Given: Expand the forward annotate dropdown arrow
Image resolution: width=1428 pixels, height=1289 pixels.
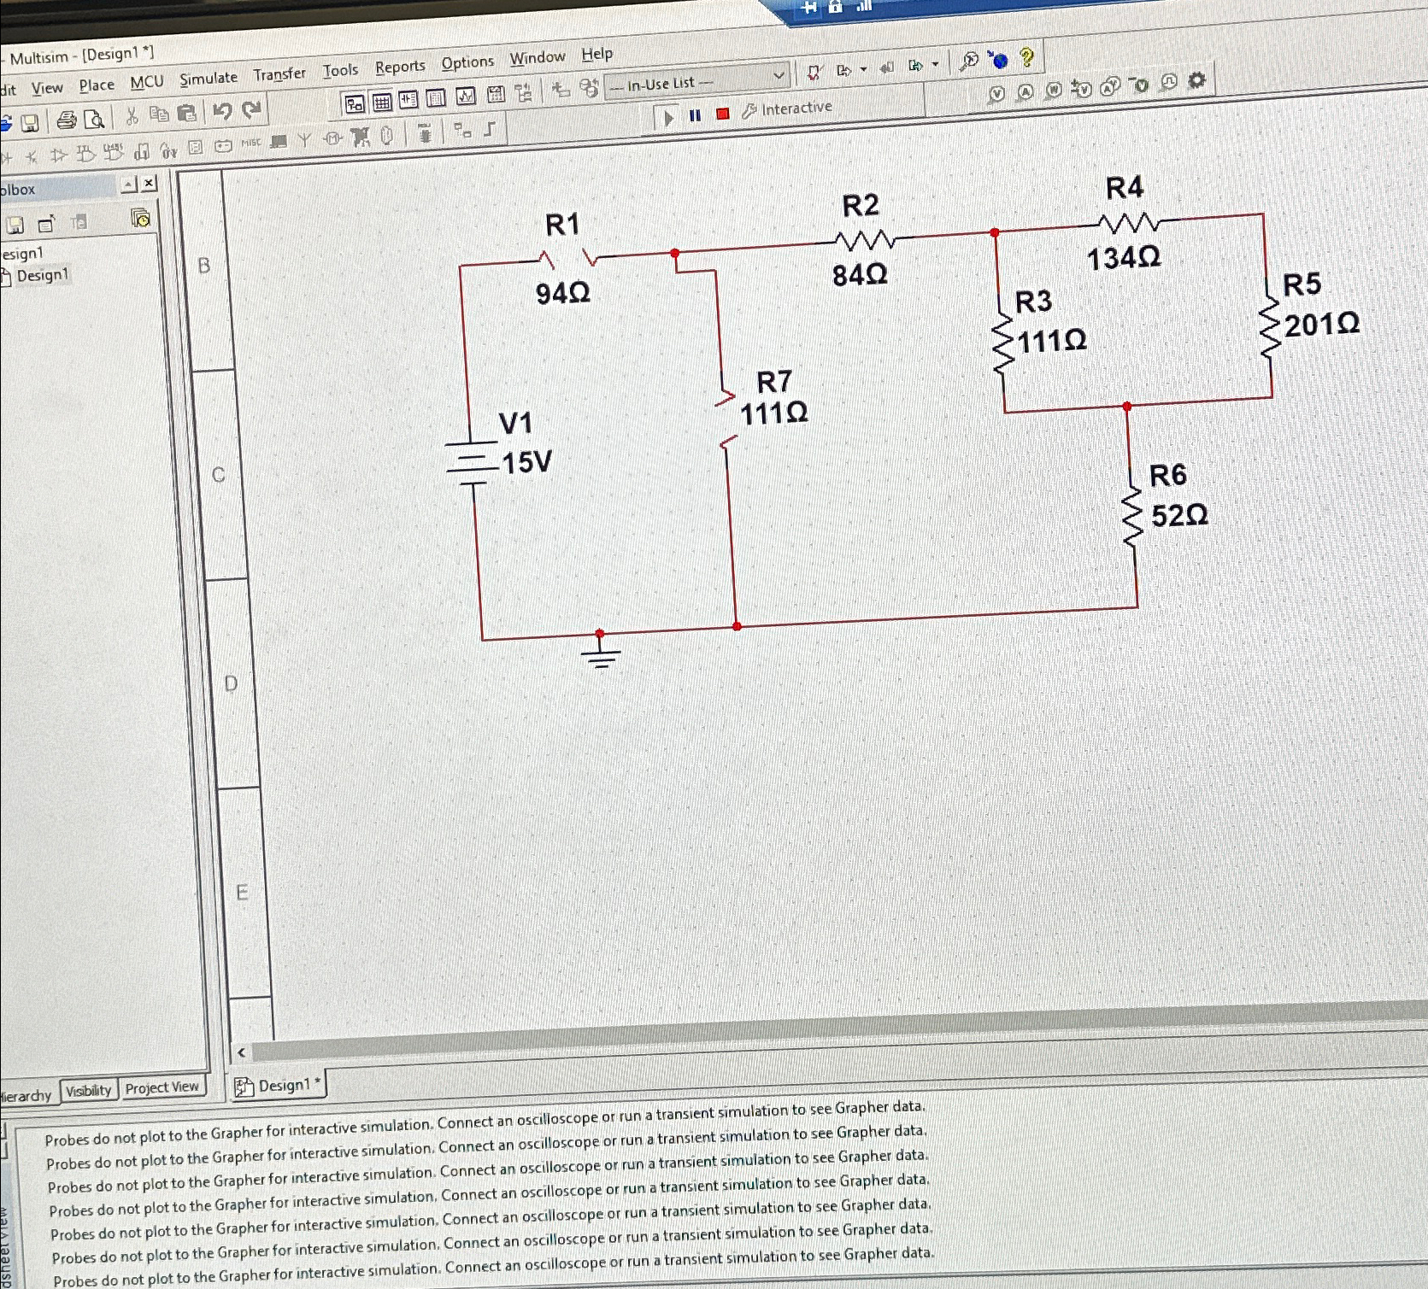Looking at the screenshot, I should [936, 64].
